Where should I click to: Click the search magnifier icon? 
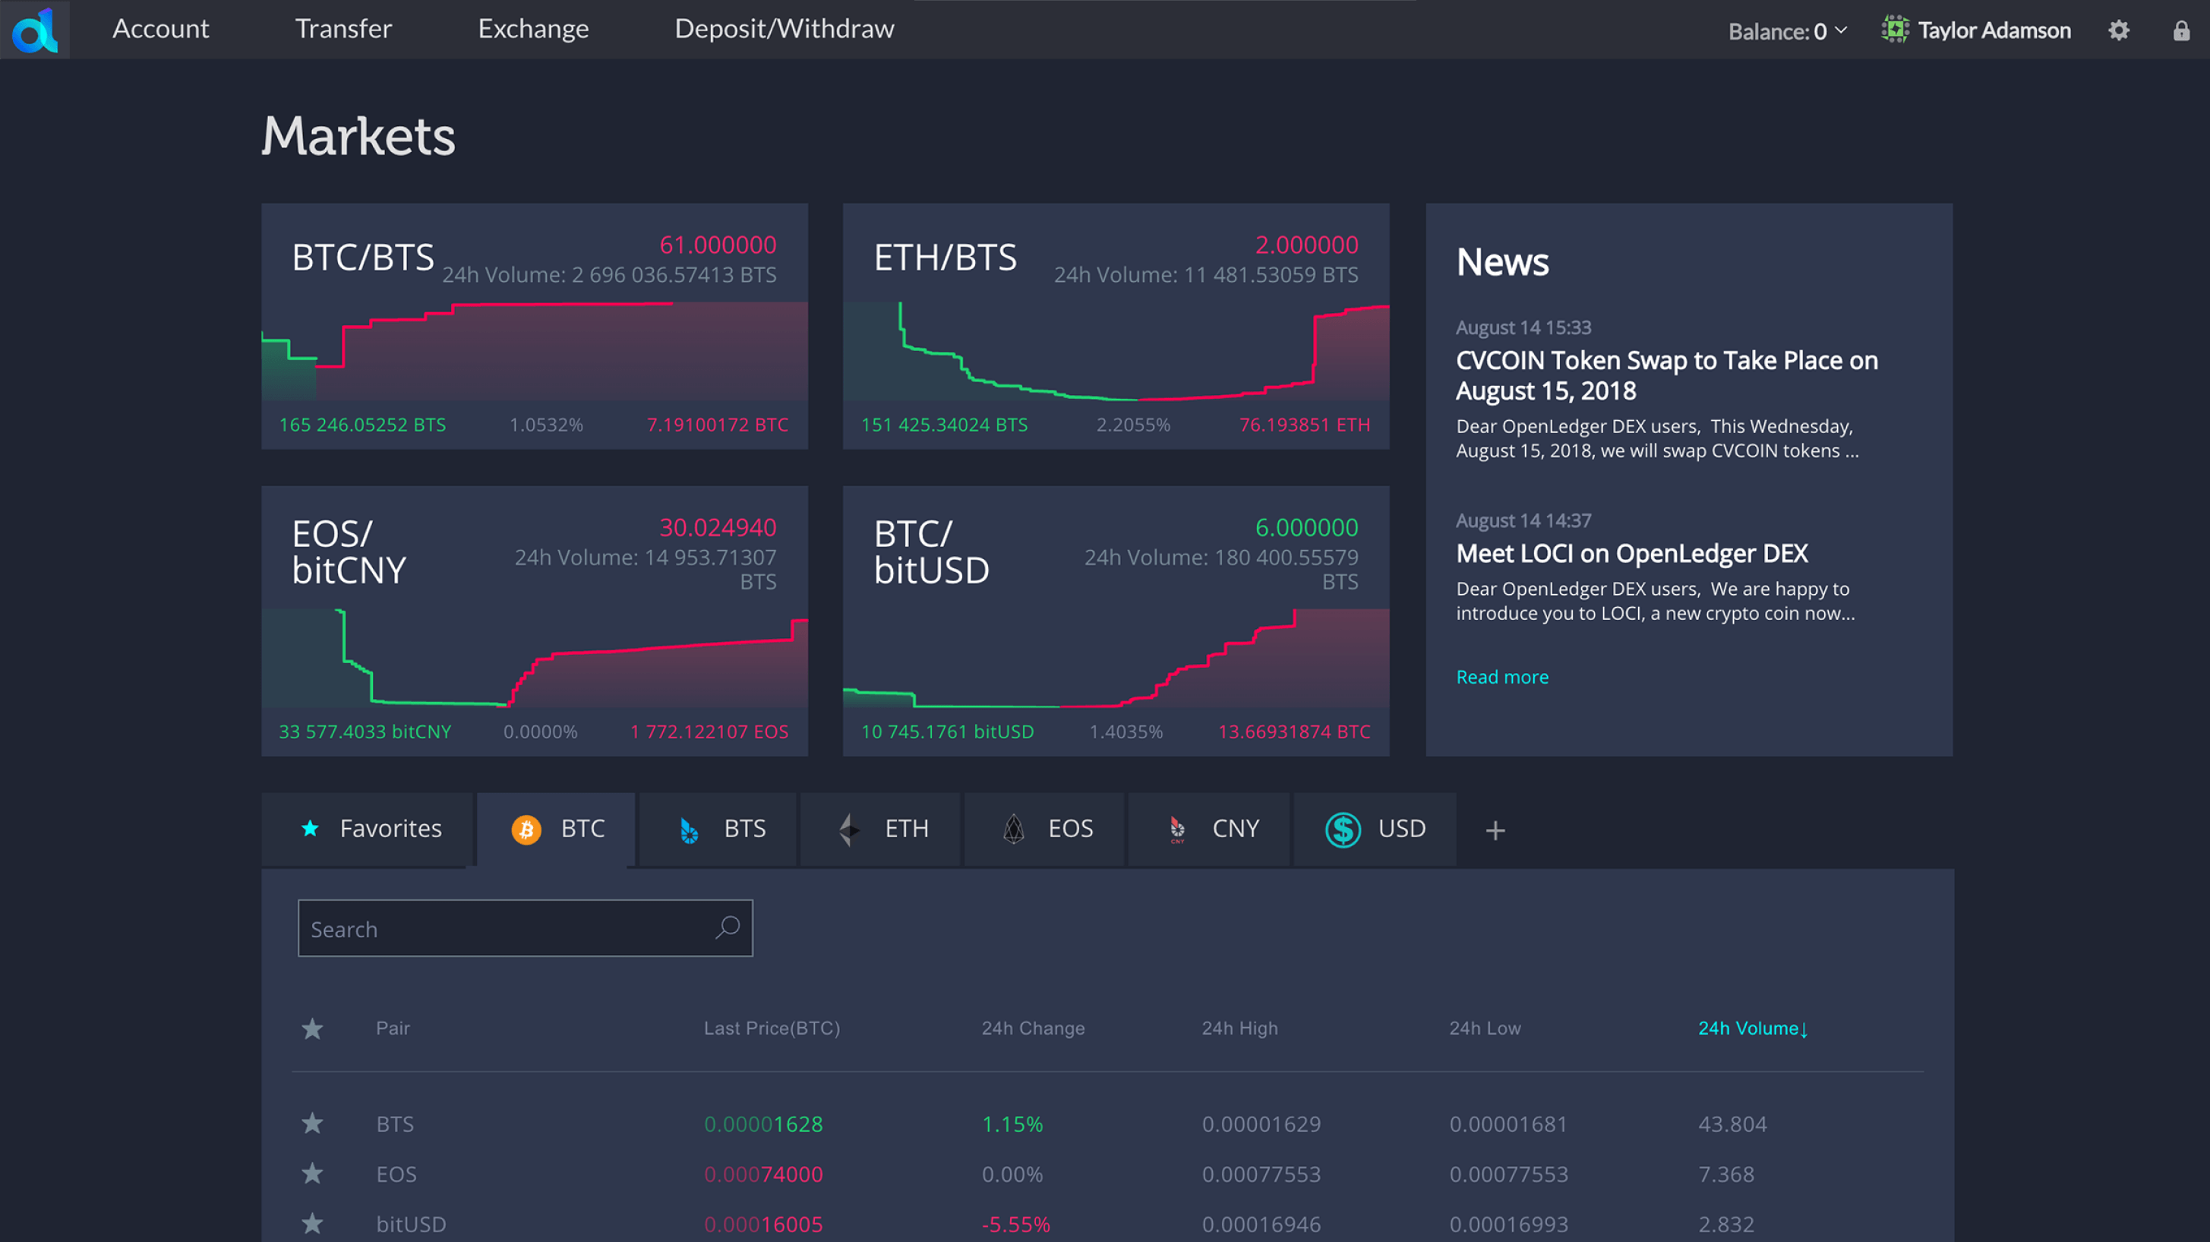coord(728,928)
